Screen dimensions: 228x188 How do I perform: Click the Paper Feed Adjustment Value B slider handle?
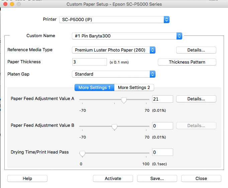[x=114, y=127]
